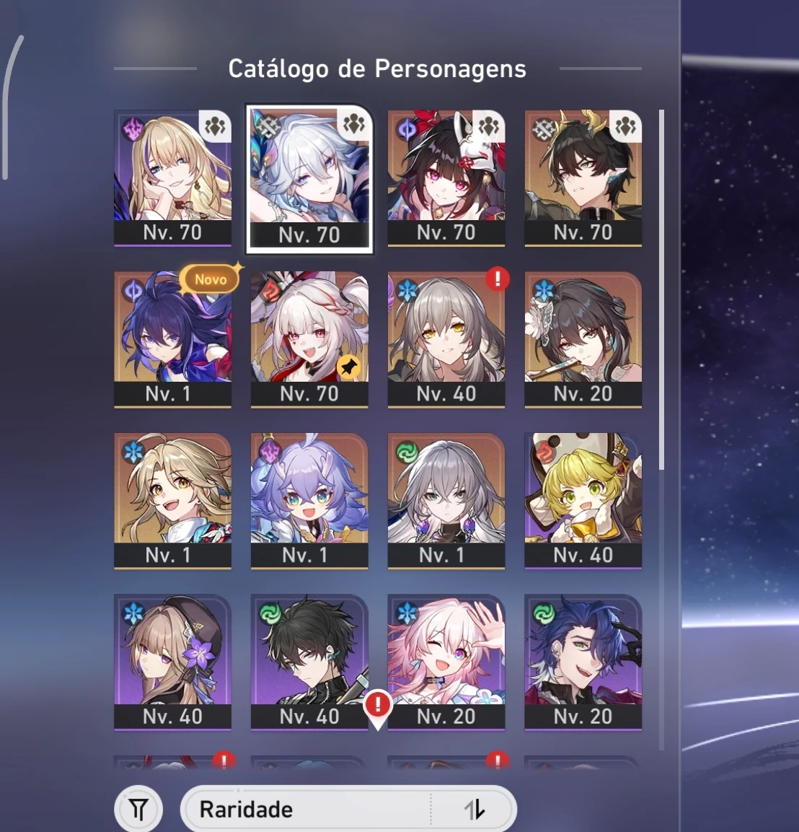Viewport: 799px width, 832px height.
Task: Select the dark-haired Nv. 20 character with fan
Action: click(x=583, y=340)
